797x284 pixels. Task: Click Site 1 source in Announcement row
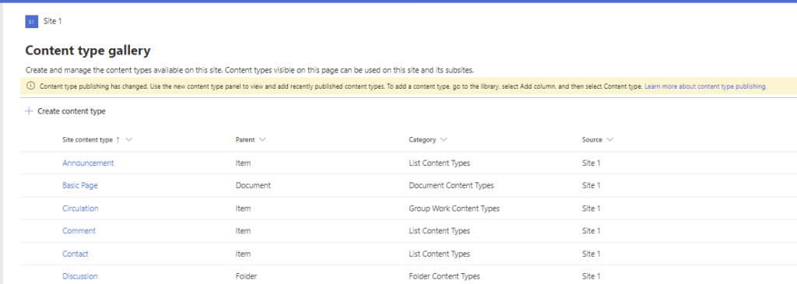pos(592,163)
